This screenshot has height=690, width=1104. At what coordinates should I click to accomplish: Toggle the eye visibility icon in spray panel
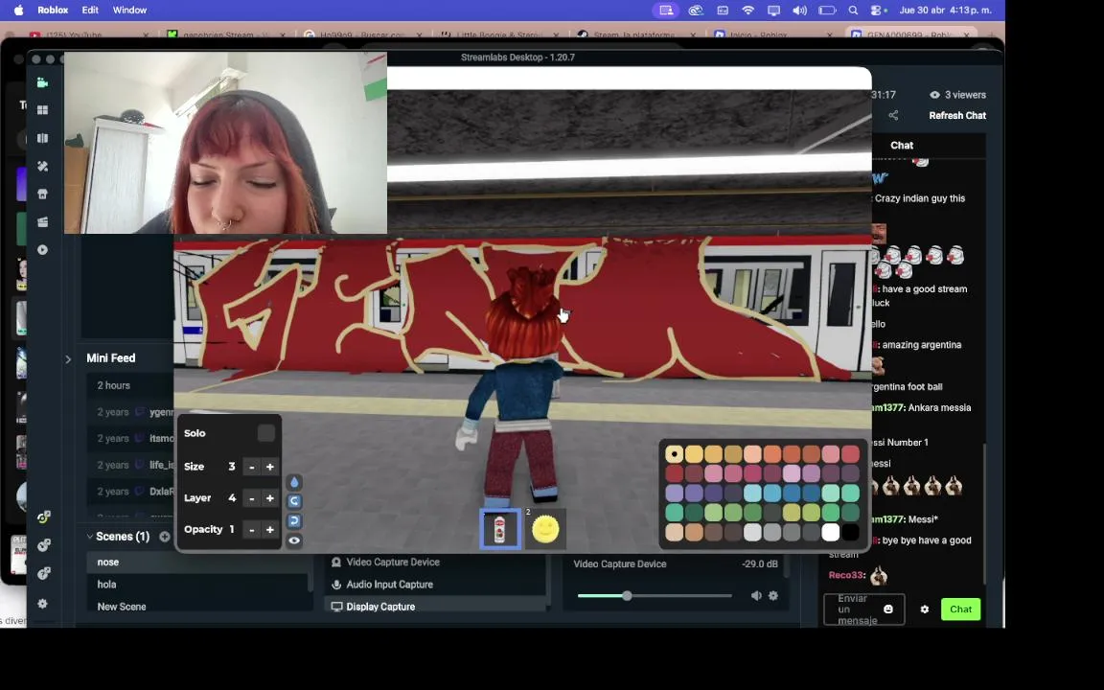coord(294,540)
